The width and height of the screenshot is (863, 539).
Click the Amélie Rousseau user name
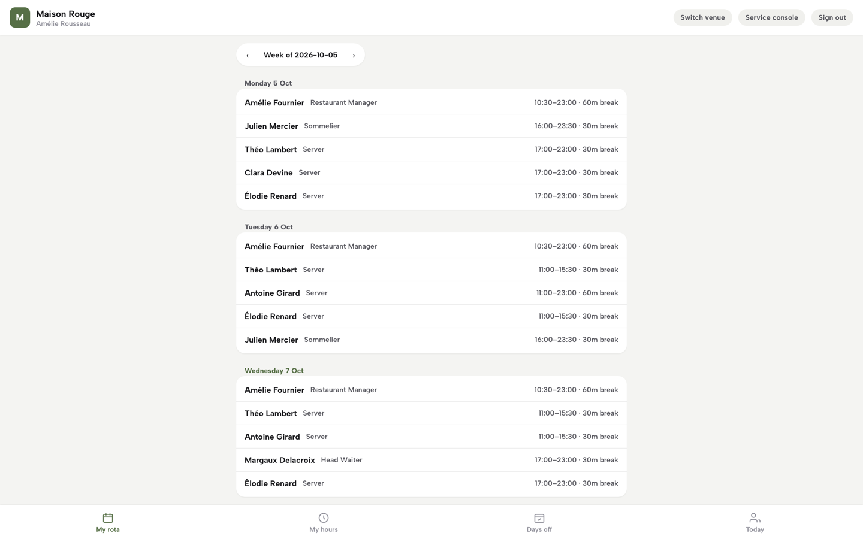tap(63, 24)
